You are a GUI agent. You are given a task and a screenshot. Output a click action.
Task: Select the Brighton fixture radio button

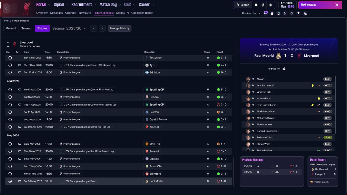coord(10,73)
